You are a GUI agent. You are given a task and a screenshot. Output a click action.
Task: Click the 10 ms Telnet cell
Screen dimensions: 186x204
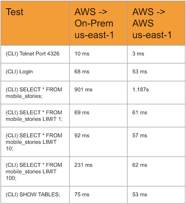(x=98, y=54)
